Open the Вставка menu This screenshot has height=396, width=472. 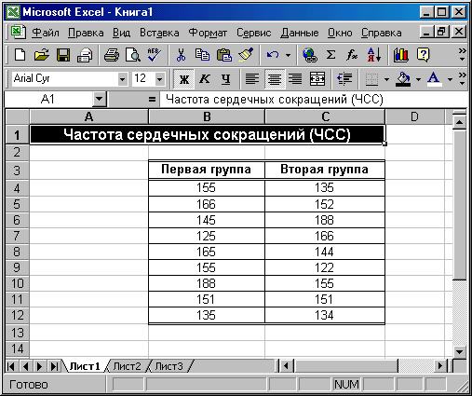pyautogui.click(x=159, y=33)
